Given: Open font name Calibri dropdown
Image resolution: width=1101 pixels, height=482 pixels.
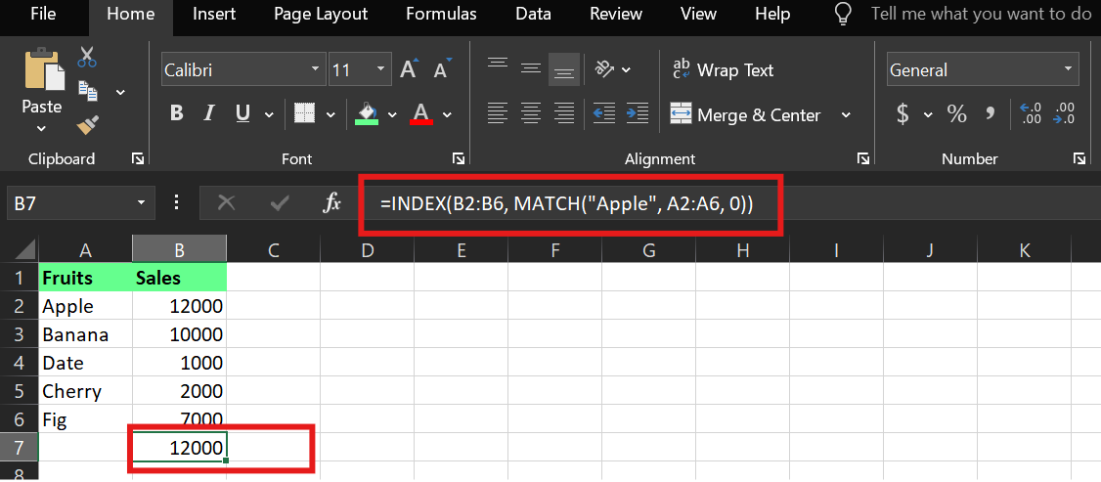Looking at the screenshot, I should click(315, 69).
